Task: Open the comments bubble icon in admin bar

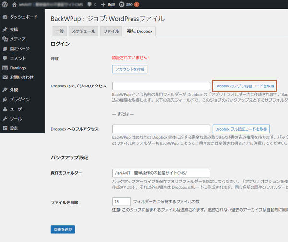Action: [x=89, y=5]
